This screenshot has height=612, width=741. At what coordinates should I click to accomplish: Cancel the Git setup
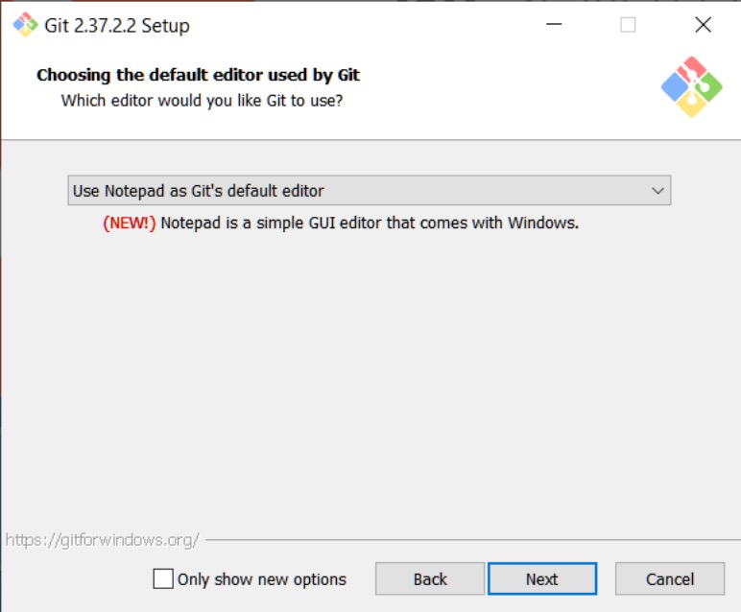click(x=670, y=578)
